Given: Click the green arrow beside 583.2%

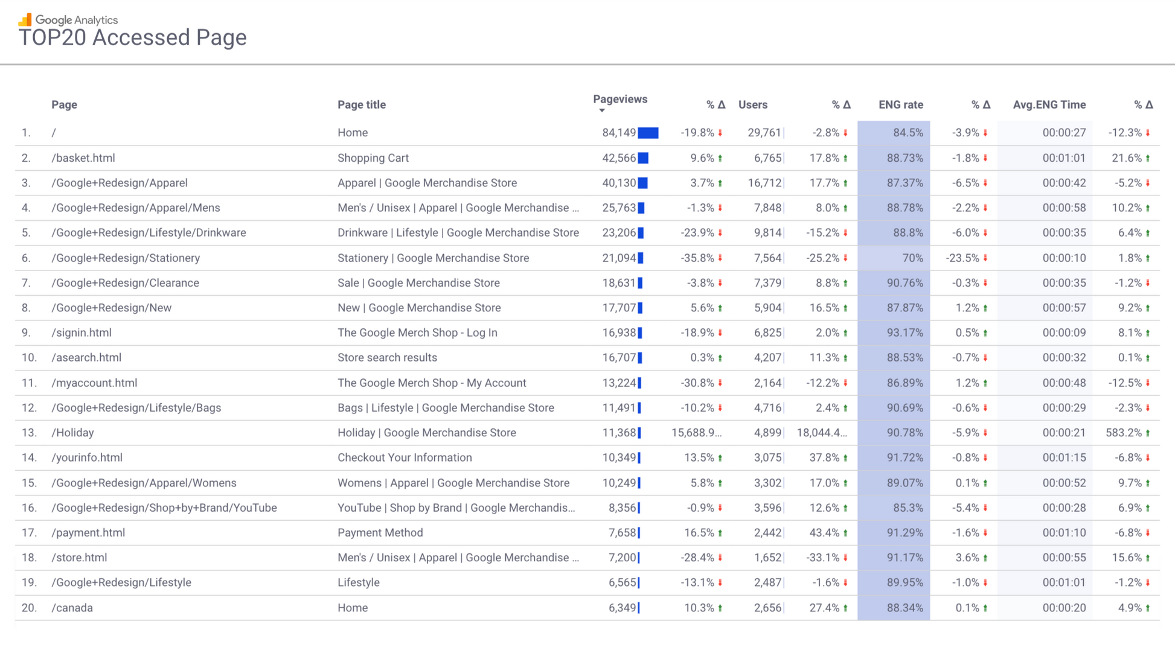Looking at the screenshot, I should pyautogui.click(x=1148, y=433).
